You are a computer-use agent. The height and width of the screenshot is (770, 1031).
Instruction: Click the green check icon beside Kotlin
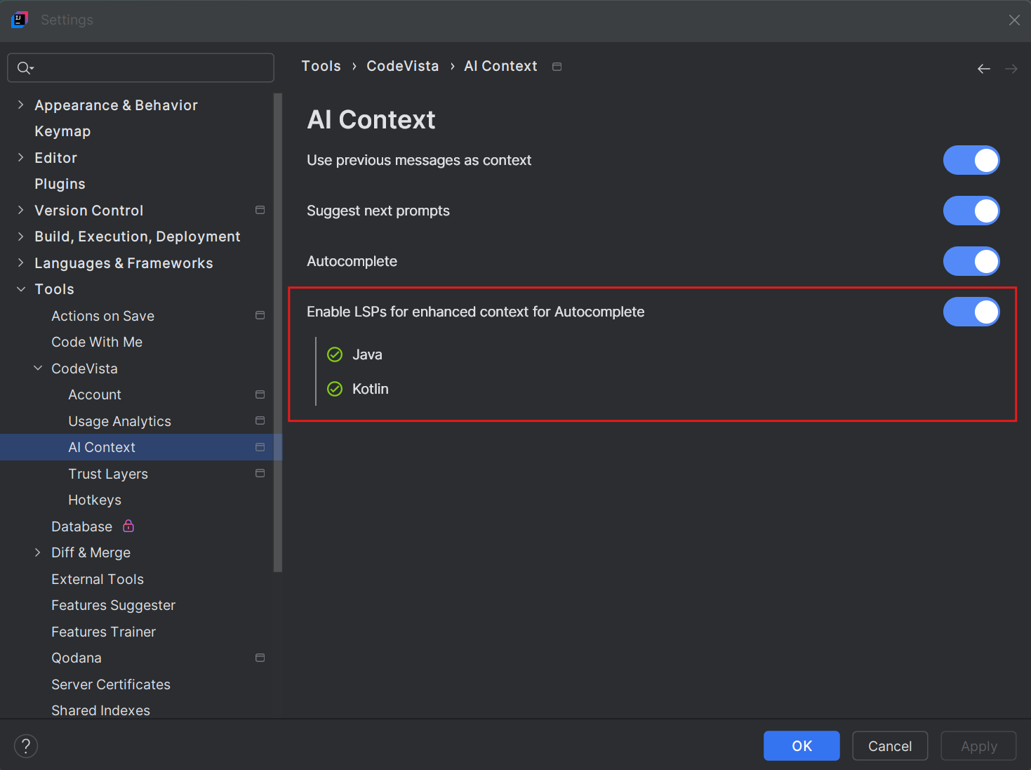click(335, 389)
